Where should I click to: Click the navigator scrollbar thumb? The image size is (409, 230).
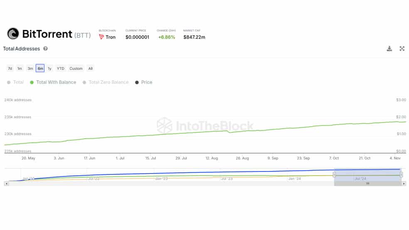click(x=368, y=184)
